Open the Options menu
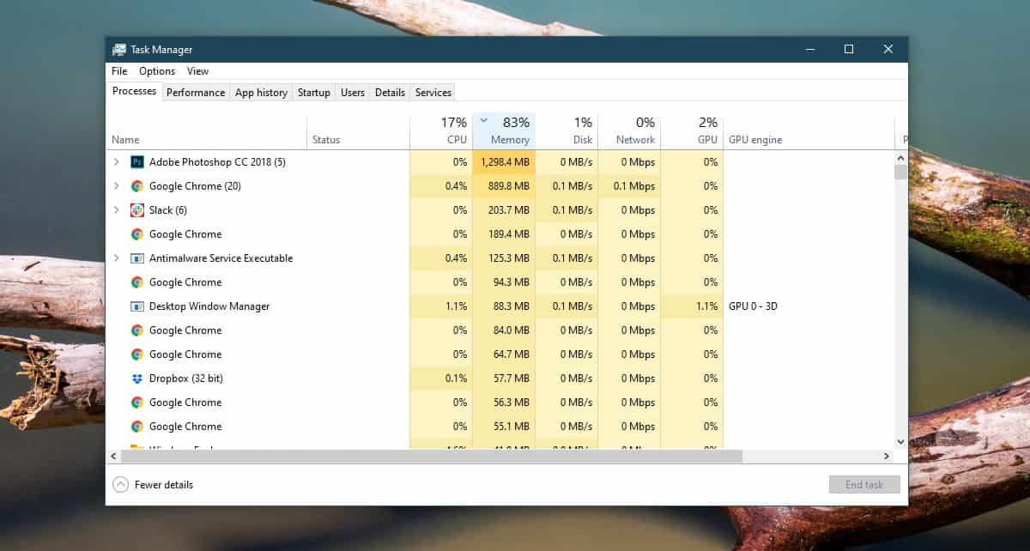This screenshot has width=1030, height=551. pyautogui.click(x=157, y=71)
